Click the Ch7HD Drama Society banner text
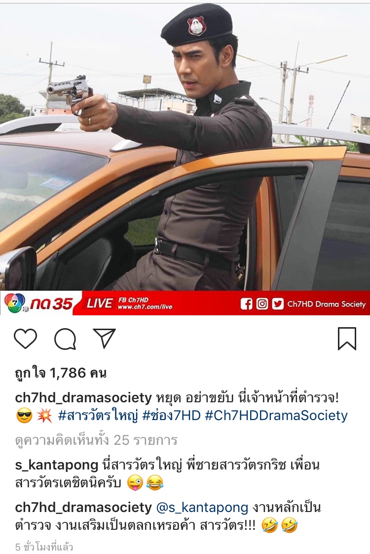 [327, 304]
